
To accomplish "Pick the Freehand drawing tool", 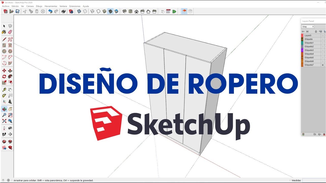I will point(10,39).
